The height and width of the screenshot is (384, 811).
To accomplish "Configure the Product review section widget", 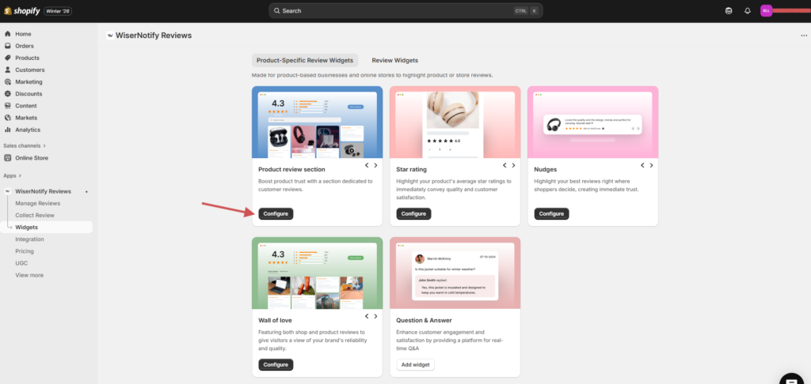I will (x=276, y=214).
